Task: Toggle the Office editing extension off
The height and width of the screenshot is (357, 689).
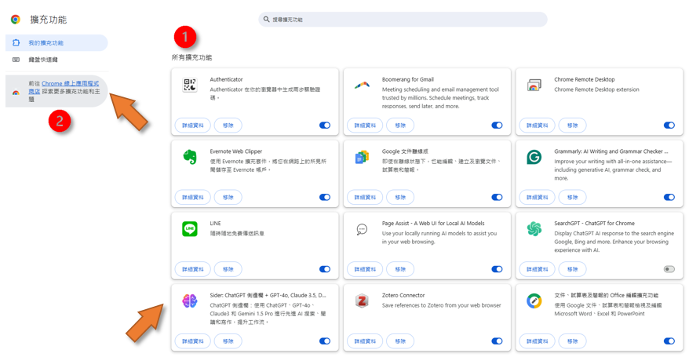Action: [669, 341]
